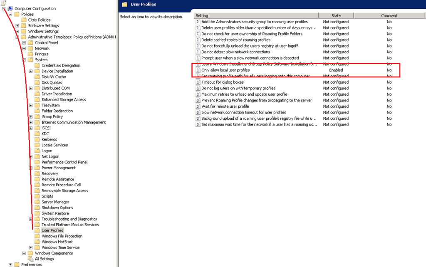This screenshot has height=267, width=426.
Task: Expand the Device Installation folder
Action: pyautogui.click(x=31, y=71)
